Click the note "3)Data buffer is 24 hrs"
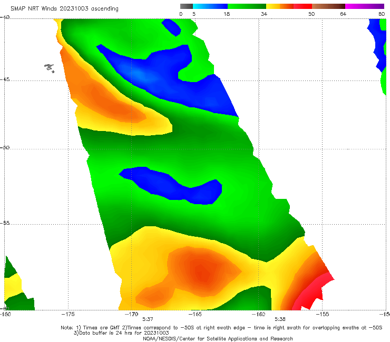The width and height of the screenshot is (390, 342). tap(121, 333)
